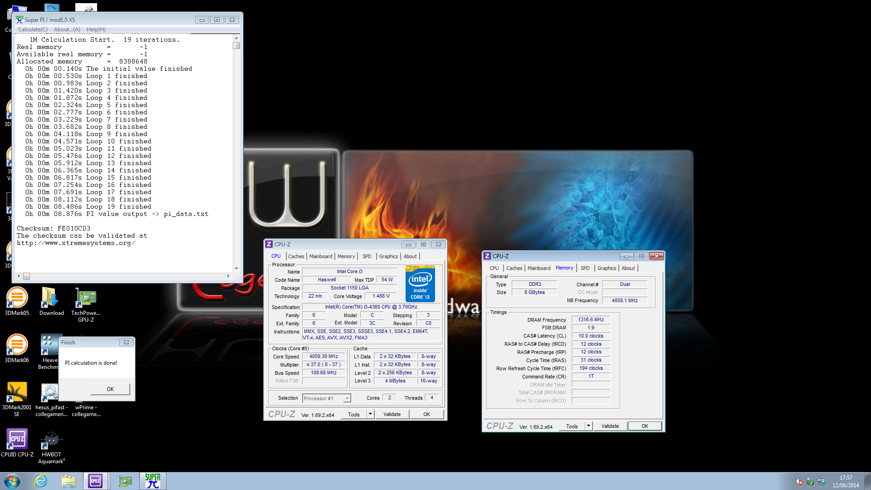Screen dimensions: 871x490
Task: Click Validate in left CPU-Z window
Action: 392,414
